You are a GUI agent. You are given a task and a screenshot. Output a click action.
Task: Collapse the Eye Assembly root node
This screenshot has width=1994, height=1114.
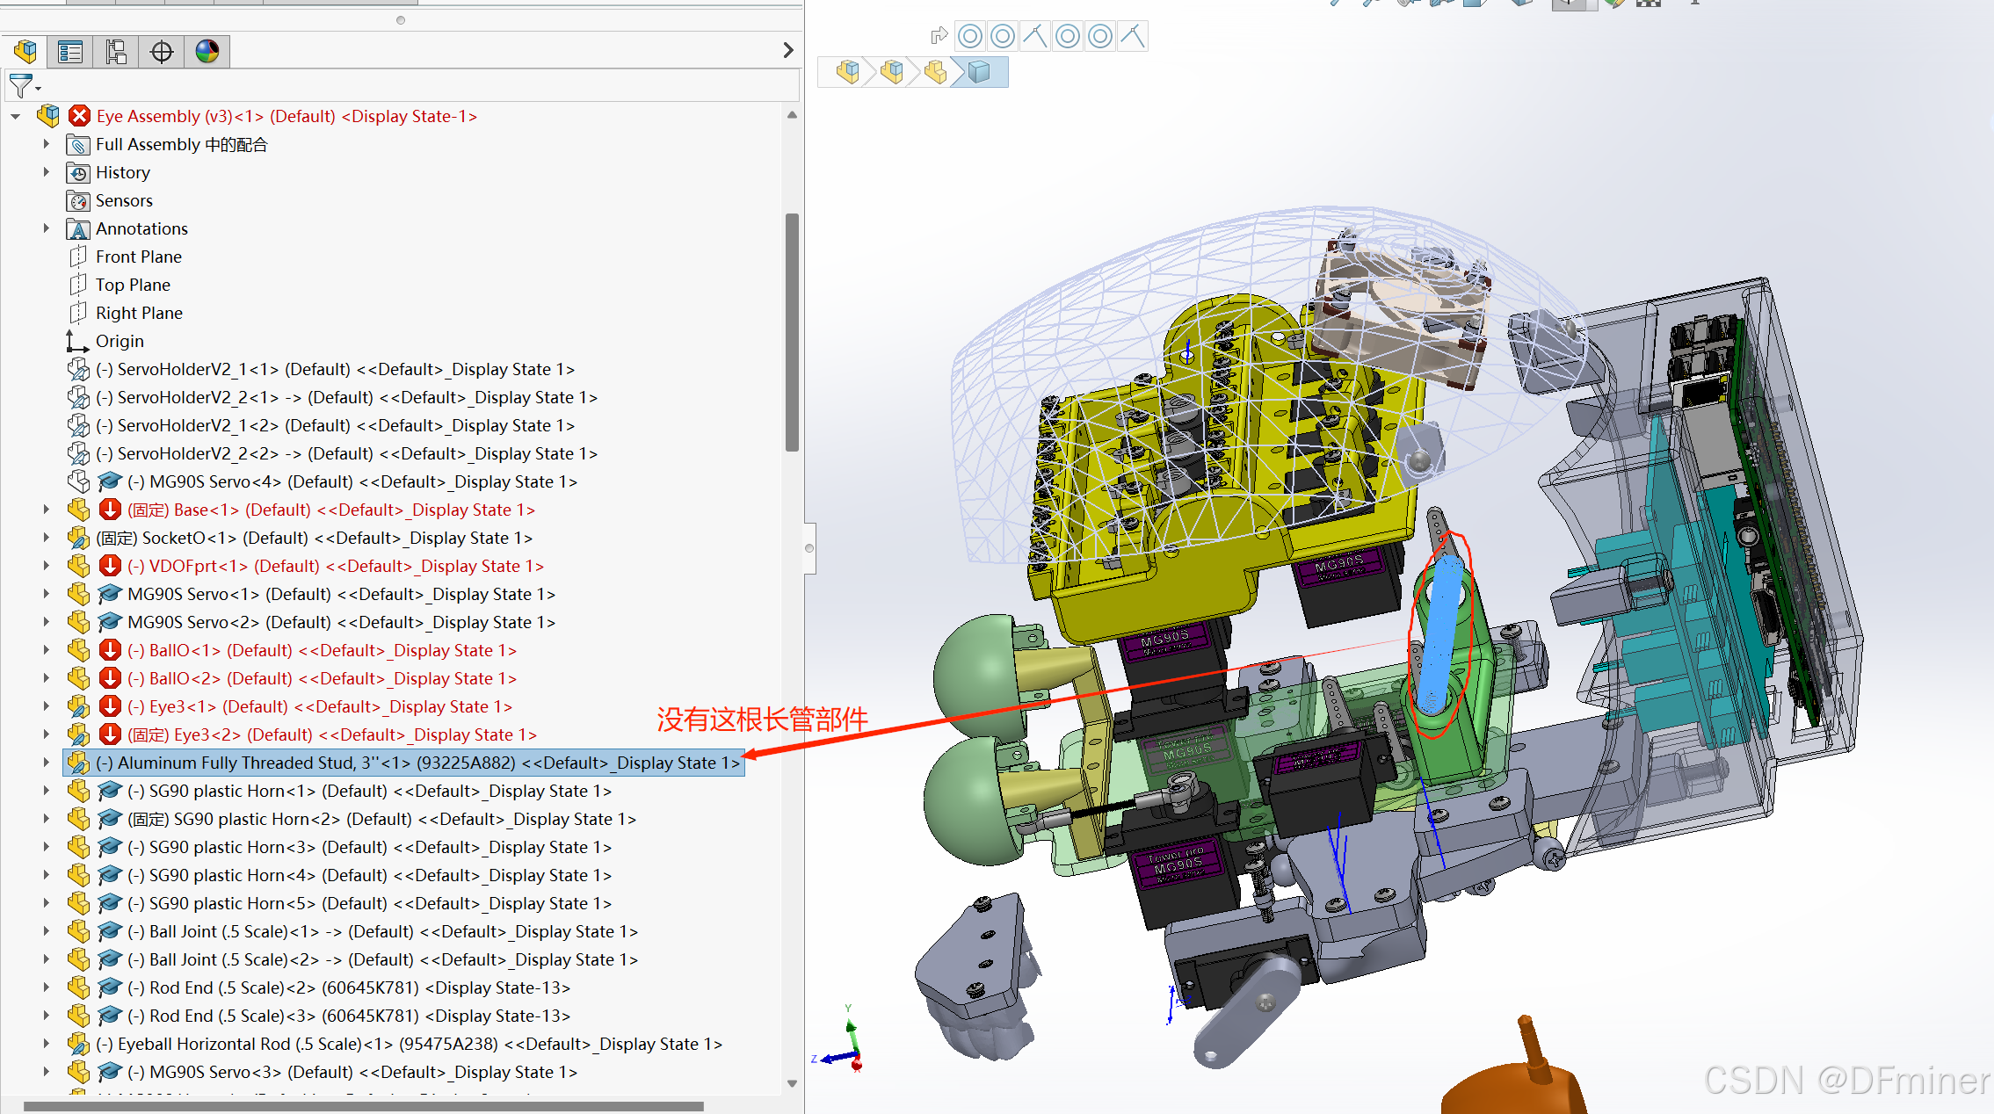pyautogui.click(x=16, y=116)
